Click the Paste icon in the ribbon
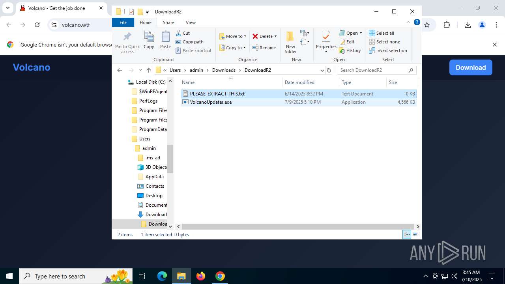The height and width of the screenshot is (284, 505). pyautogui.click(x=165, y=40)
